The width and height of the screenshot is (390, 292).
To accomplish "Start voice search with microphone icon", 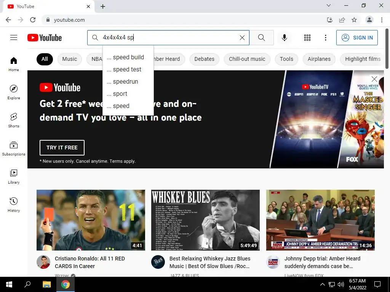I will point(284,38).
